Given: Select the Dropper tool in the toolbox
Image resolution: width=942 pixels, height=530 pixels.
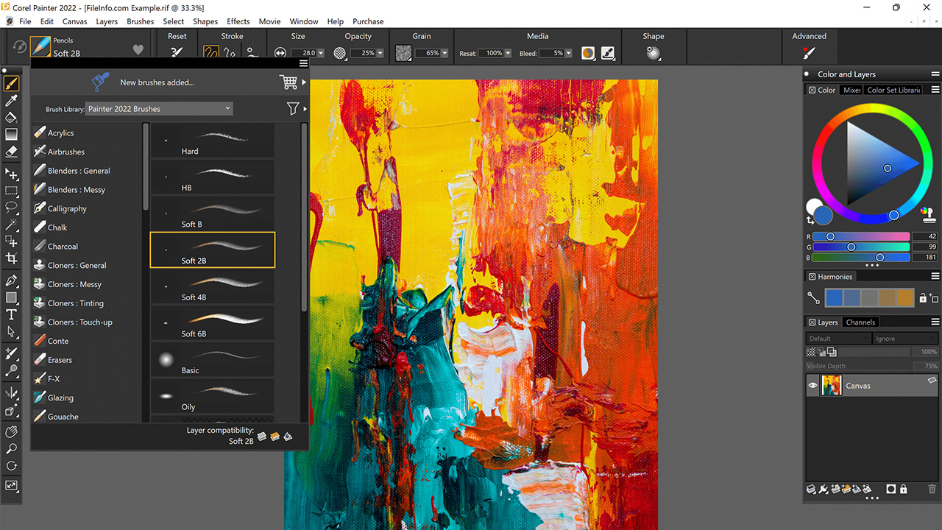Looking at the screenshot, I should tap(11, 100).
